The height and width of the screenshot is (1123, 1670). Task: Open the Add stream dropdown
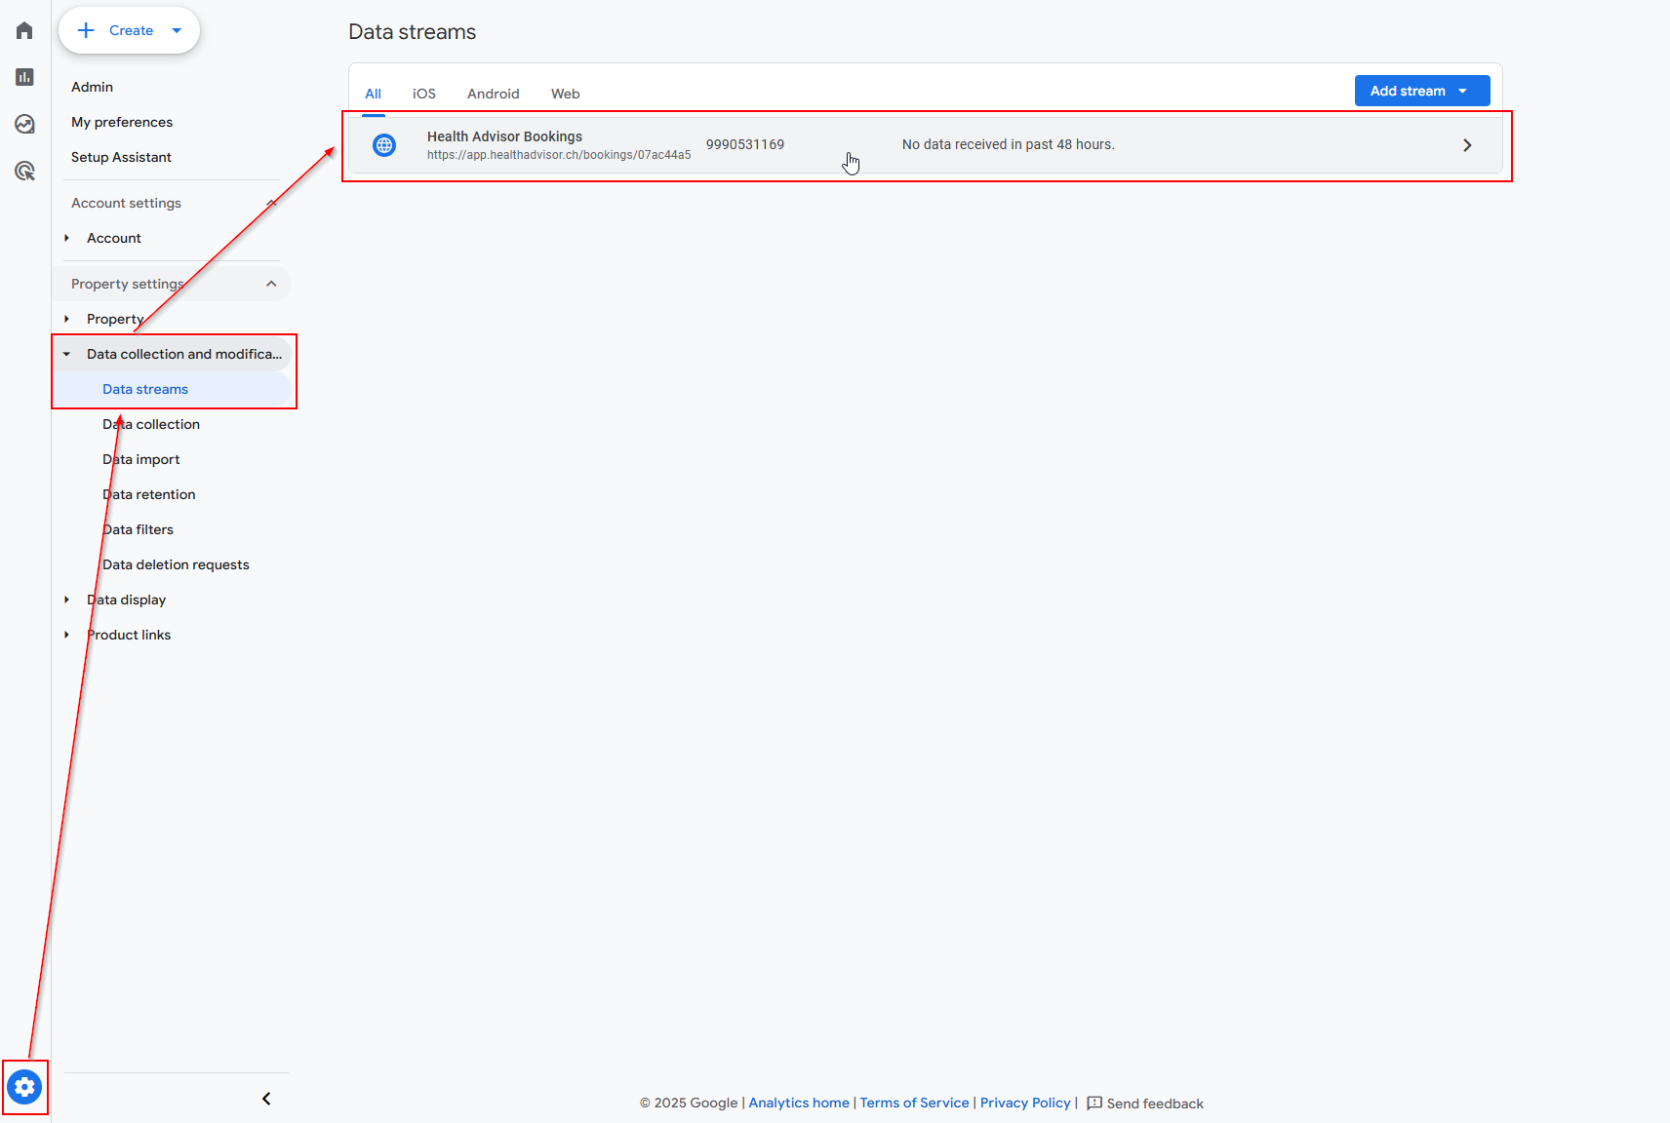coord(1422,91)
